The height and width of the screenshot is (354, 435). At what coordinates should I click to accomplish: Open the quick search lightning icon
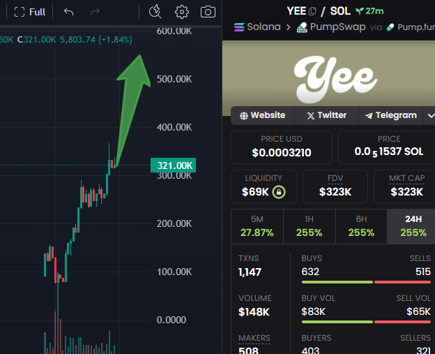pos(155,12)
